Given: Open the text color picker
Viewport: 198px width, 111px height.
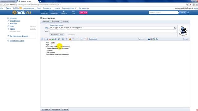Looking at the screenshot, I should [50, 39].
